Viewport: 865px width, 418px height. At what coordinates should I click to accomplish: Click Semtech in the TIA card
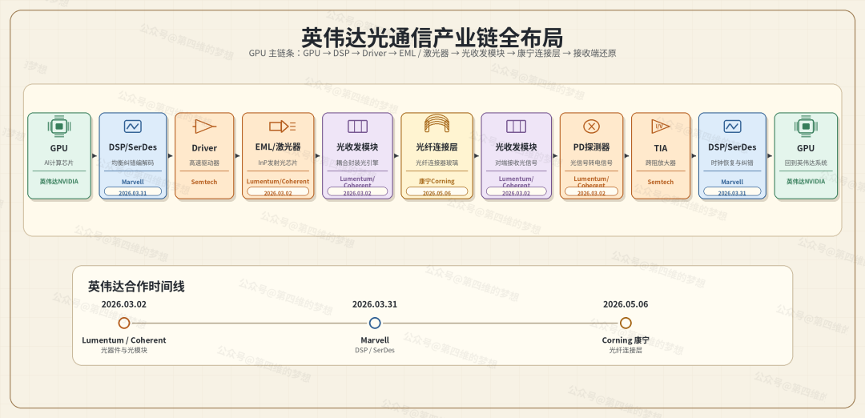coord(660,182)
